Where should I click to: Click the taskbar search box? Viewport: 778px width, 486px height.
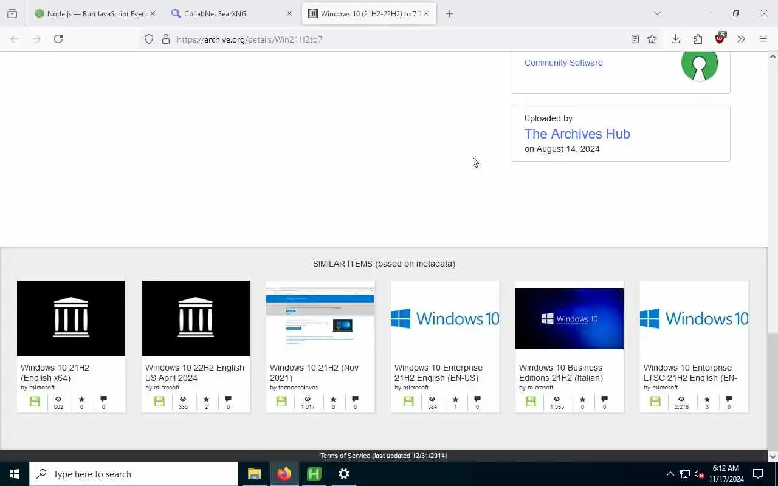[134, 474]
